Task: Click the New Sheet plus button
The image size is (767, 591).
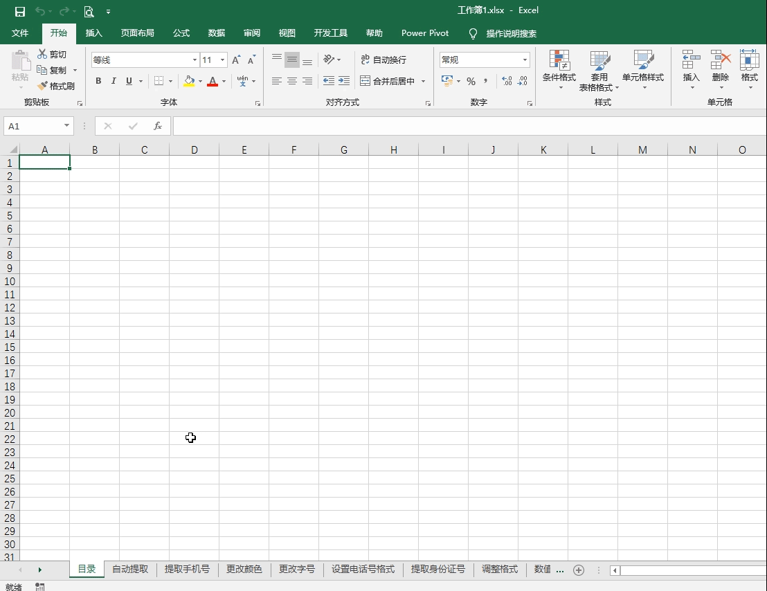Action: (x=579, y=570)
